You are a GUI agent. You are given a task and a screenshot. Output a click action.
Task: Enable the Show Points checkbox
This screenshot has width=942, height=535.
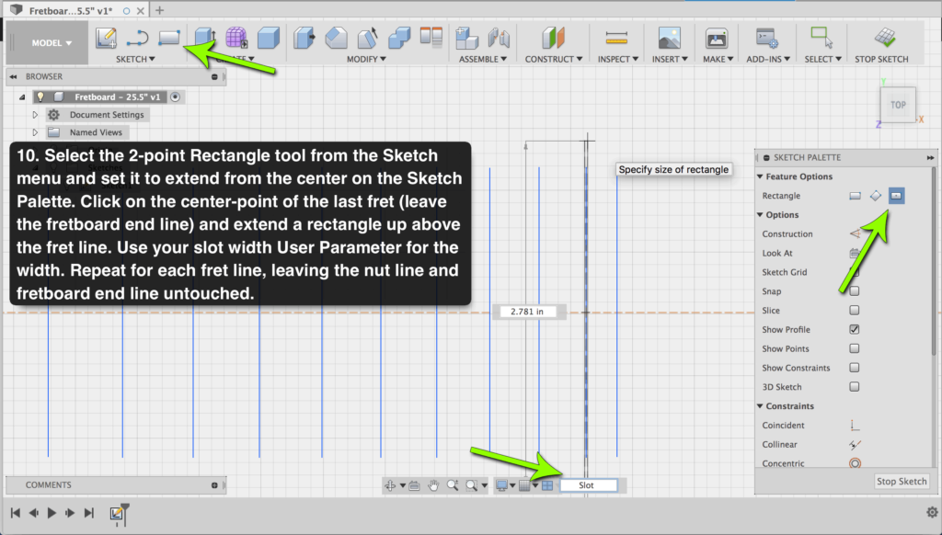(855, 348)
